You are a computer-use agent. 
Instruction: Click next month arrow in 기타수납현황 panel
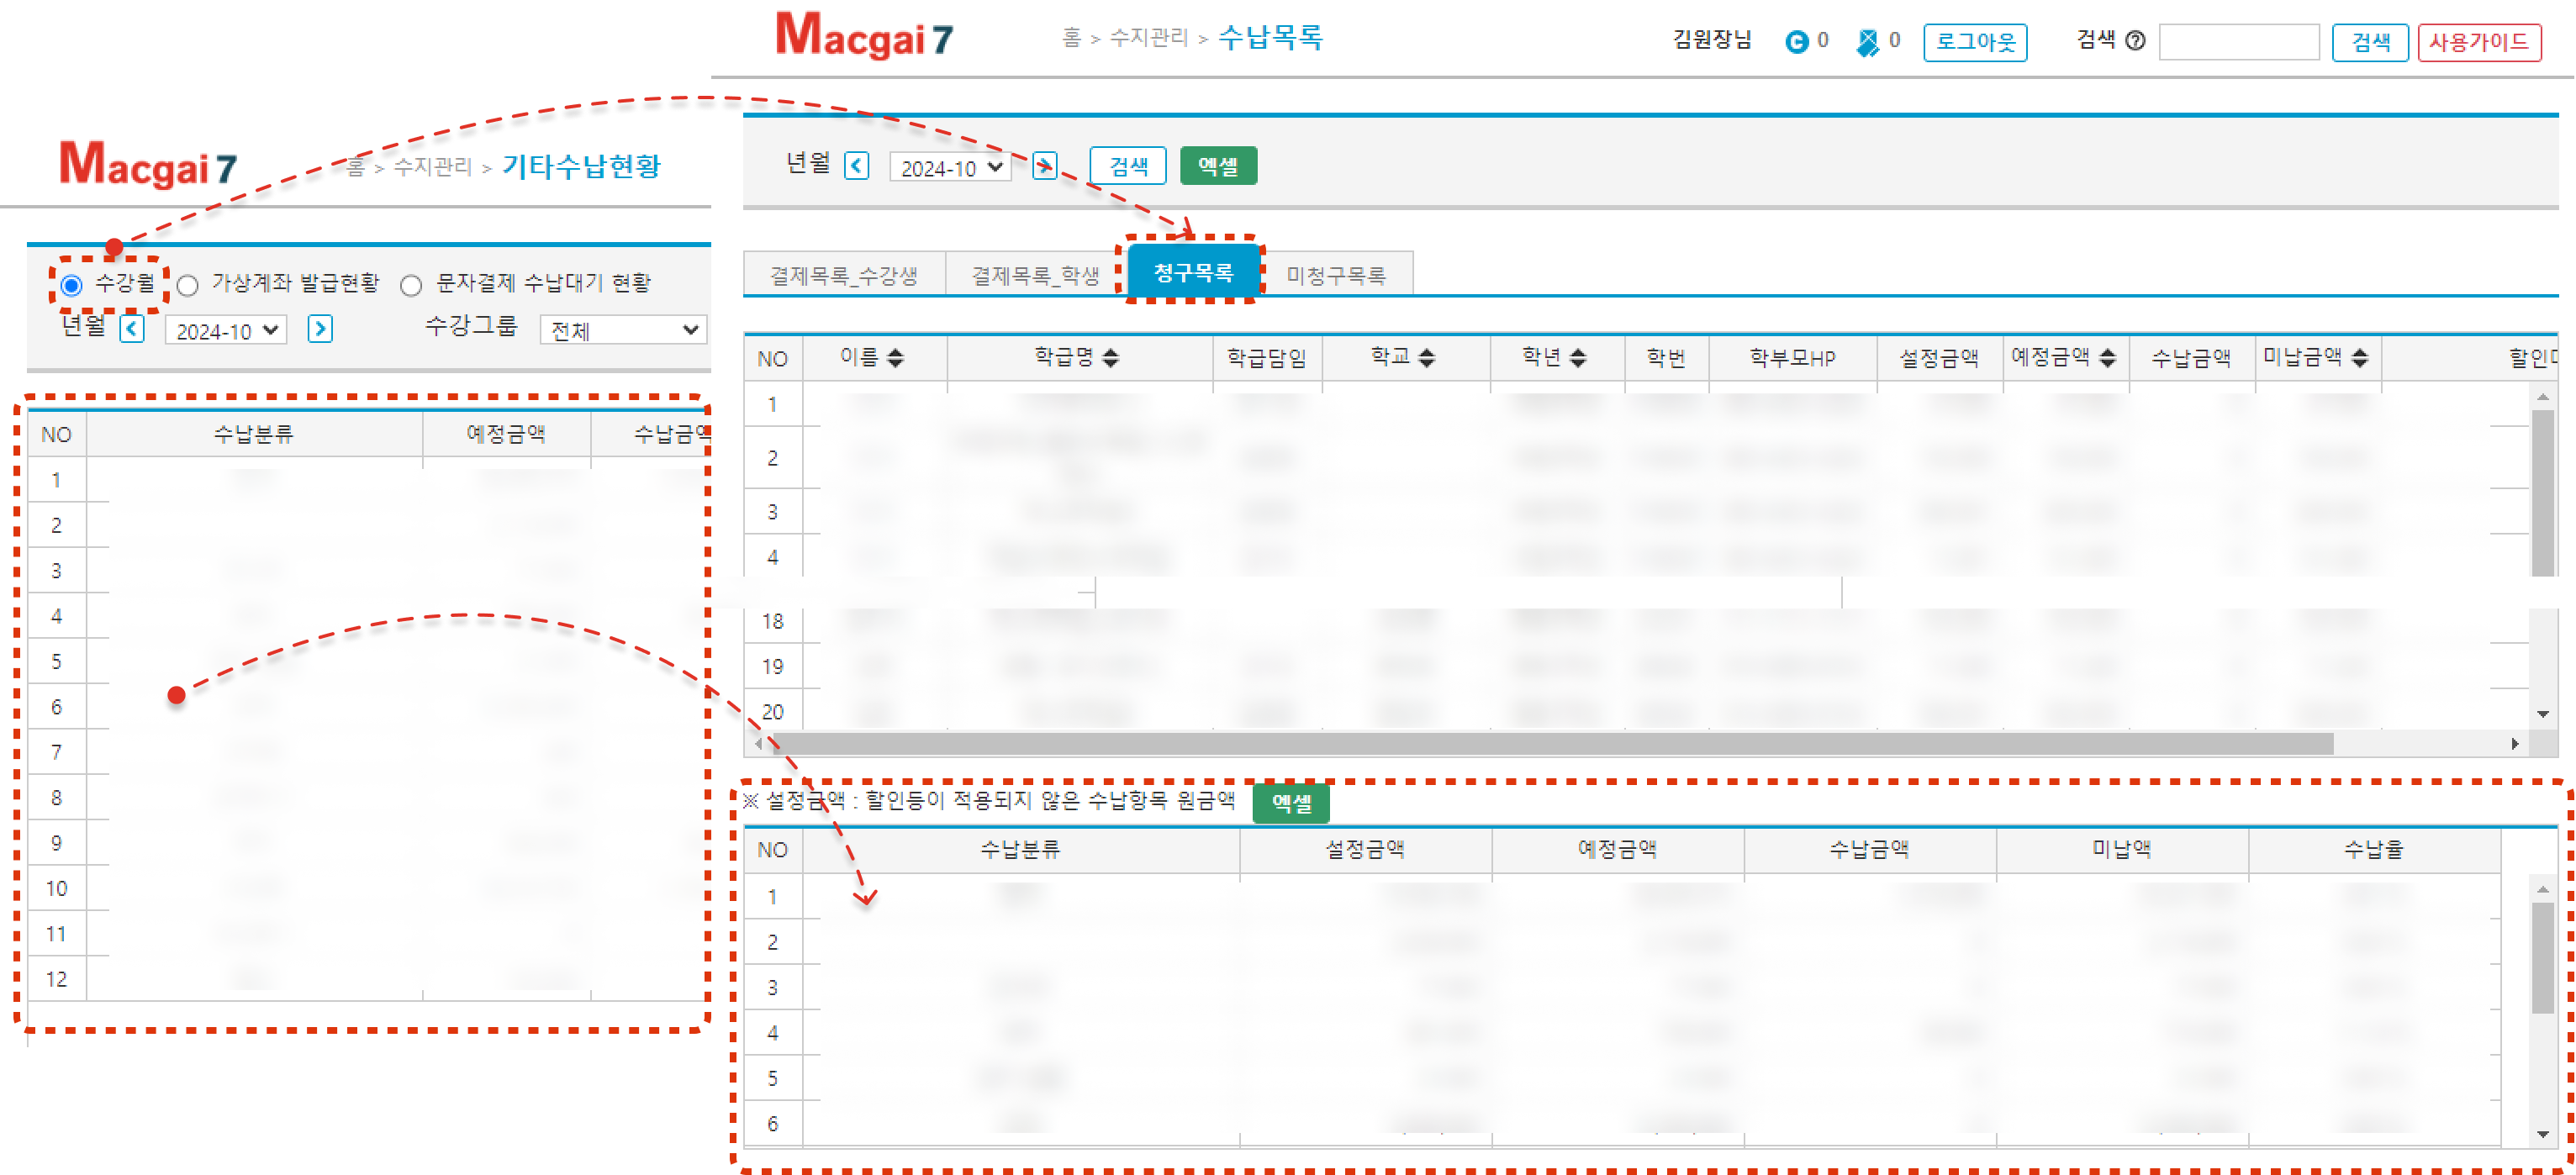point(320,329)
